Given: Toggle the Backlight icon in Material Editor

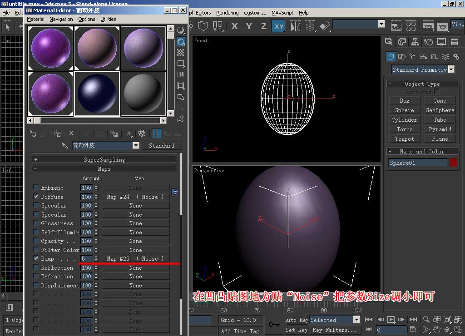Looking at the screenshot, I should 181,41.
